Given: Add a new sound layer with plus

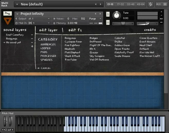Looking at the screenshot, I should 32,46.
